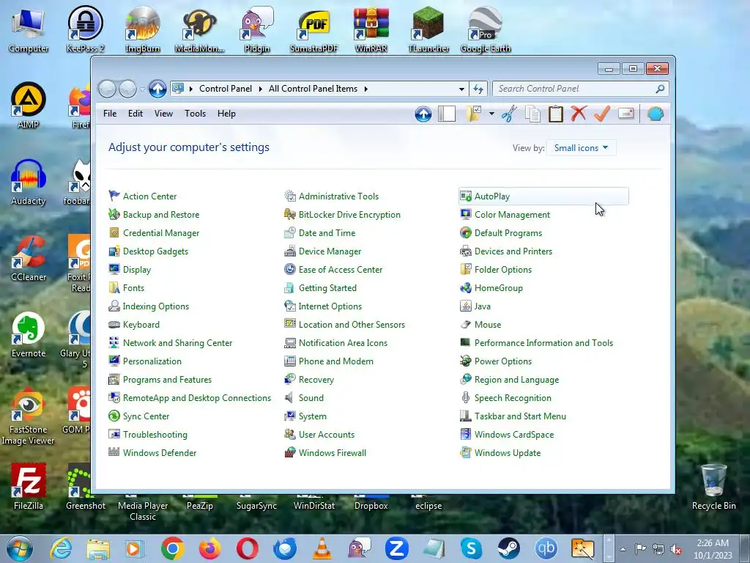Click the Java cup icon
750x563 pixels.
coord(465,306)
